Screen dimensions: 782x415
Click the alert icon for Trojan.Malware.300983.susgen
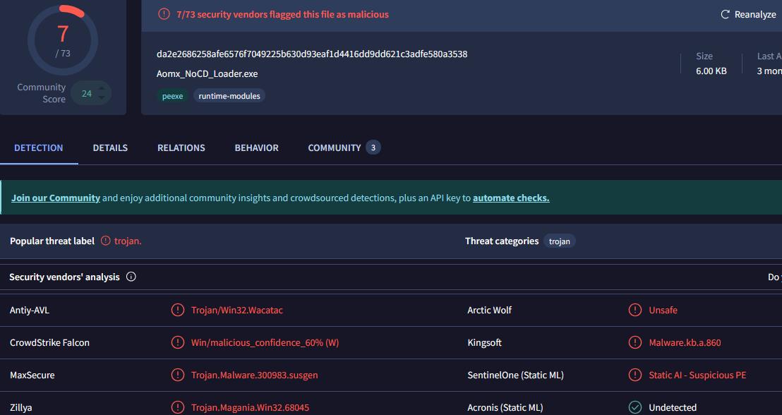178,375
